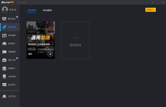Click the hexagon rocket launch icon on card

pyautogui.click(x=50, y=54)
